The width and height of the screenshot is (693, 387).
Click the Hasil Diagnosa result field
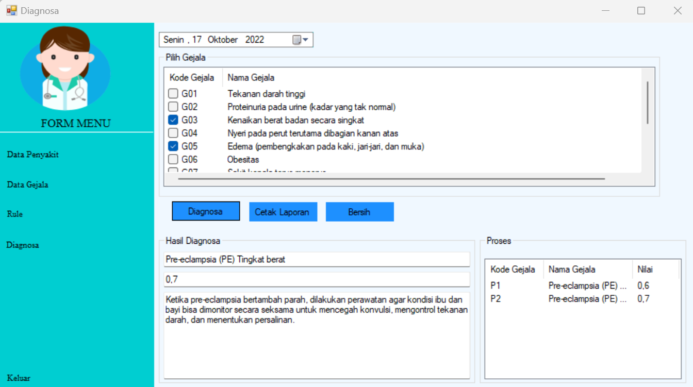coord(317,259)
